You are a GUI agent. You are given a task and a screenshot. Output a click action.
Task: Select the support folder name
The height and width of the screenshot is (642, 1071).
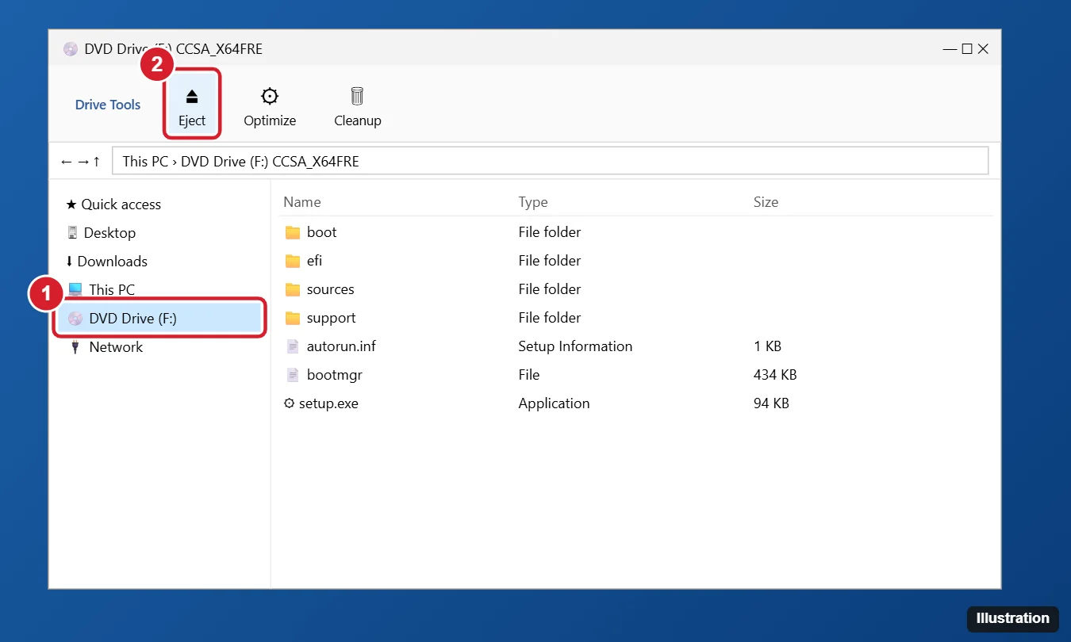point(332,318)
